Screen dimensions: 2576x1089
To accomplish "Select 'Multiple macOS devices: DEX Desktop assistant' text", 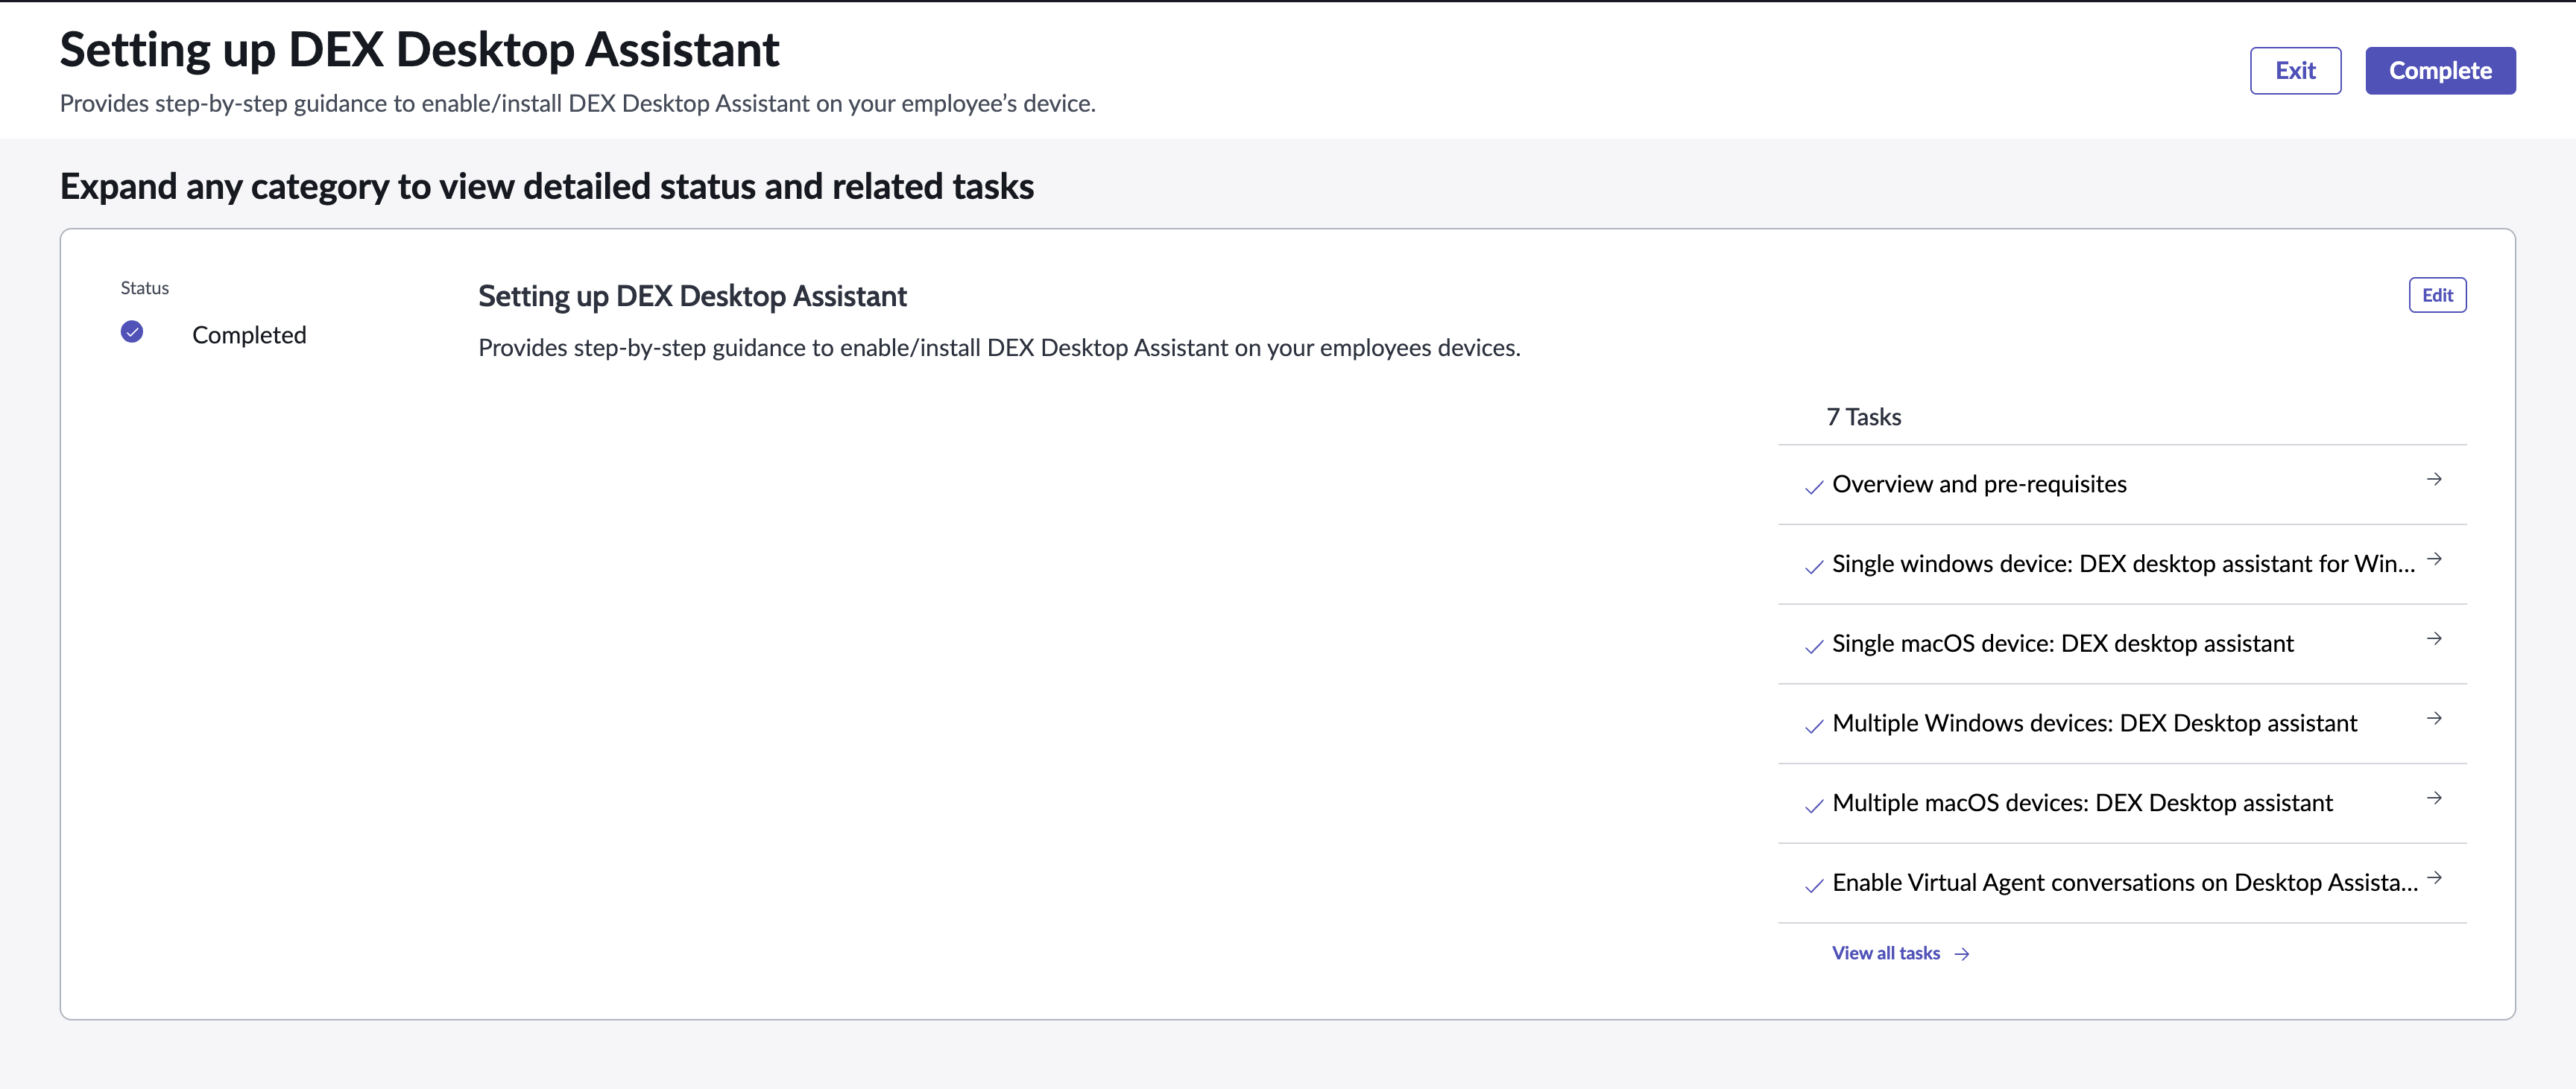I will pyautogui.click(x=2082, y=803).
